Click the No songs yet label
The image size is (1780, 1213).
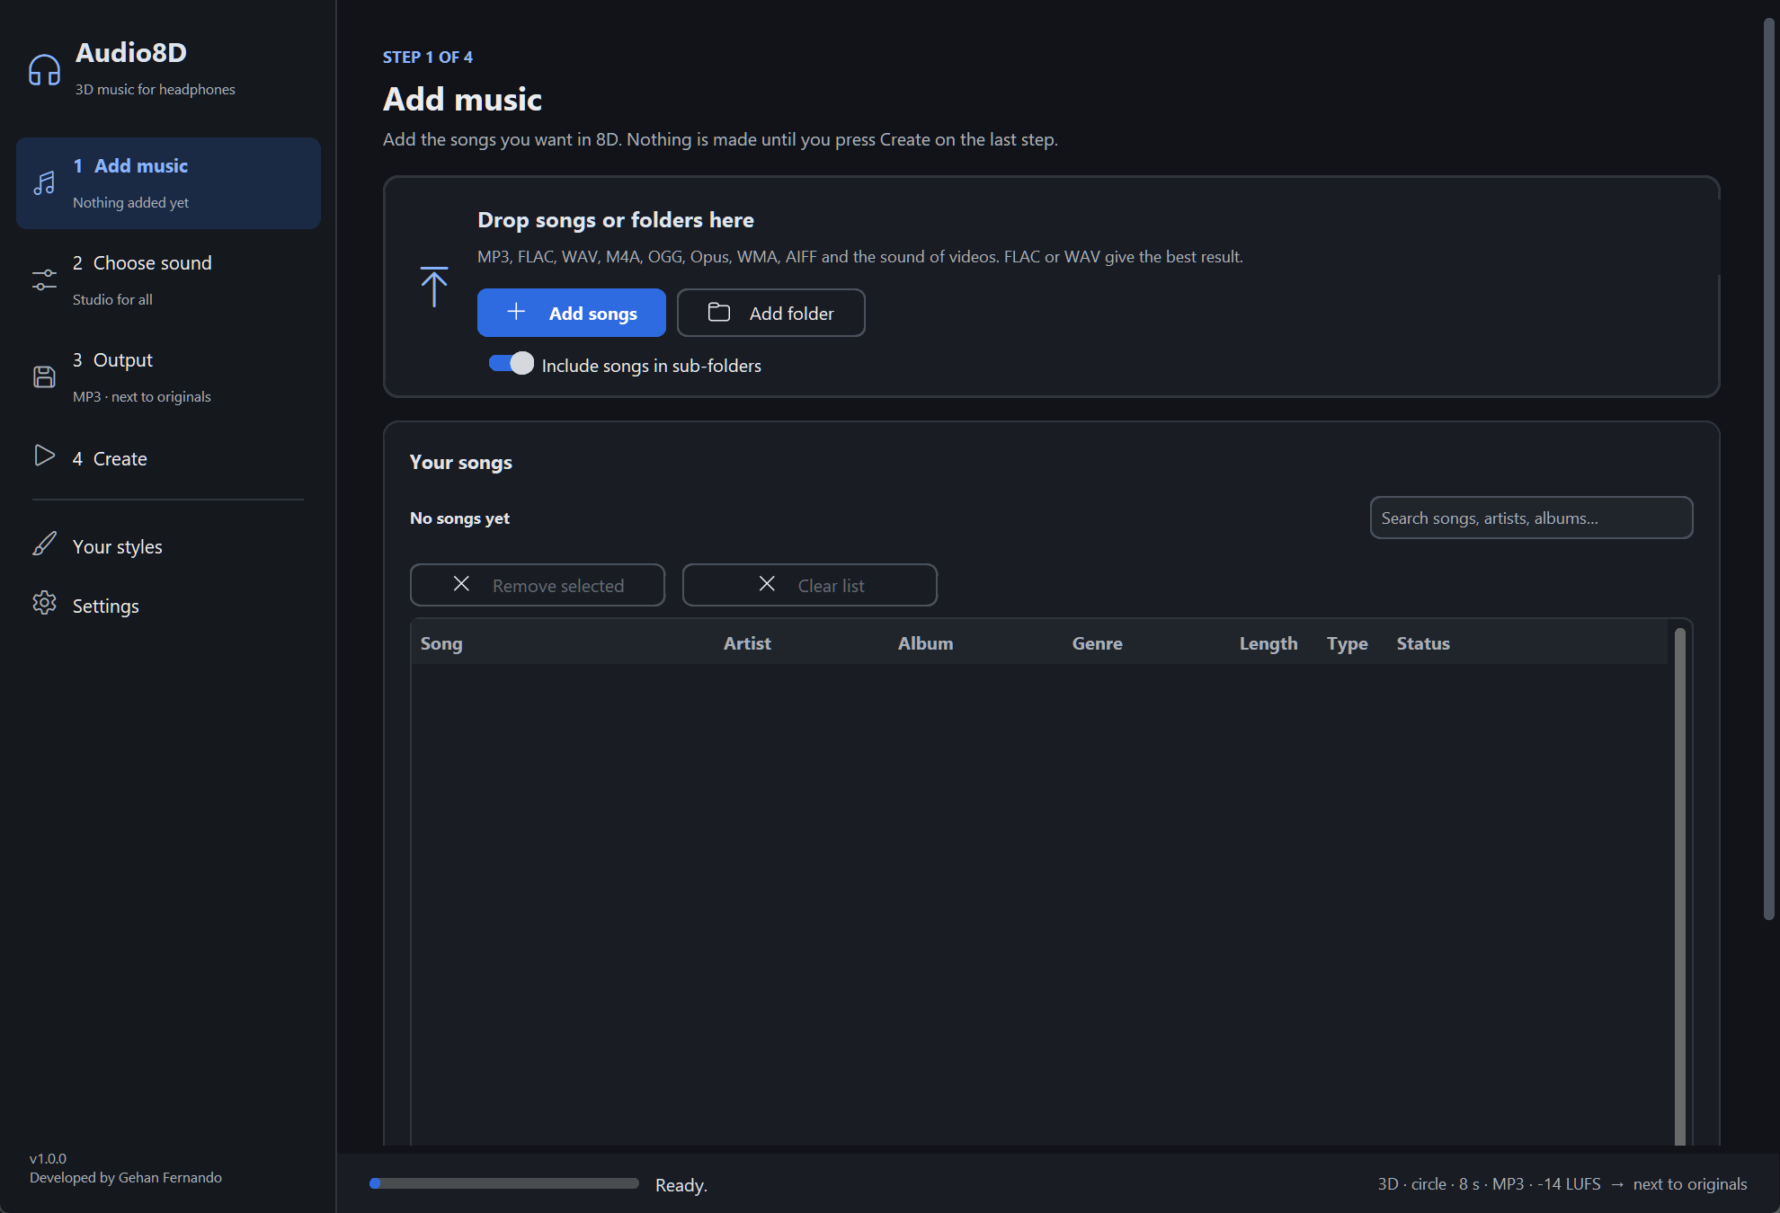tap(459, 518)
